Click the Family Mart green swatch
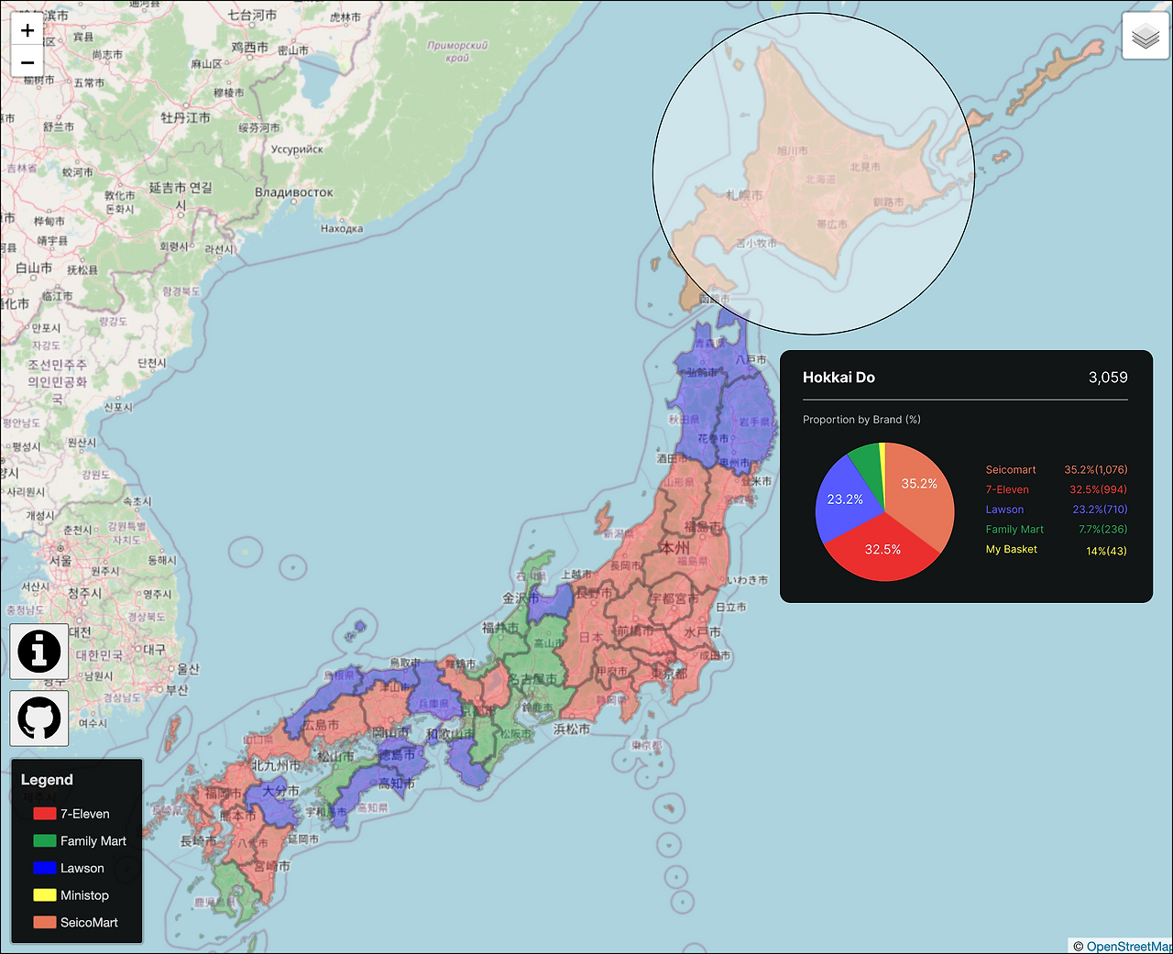 tap(44, 840)
